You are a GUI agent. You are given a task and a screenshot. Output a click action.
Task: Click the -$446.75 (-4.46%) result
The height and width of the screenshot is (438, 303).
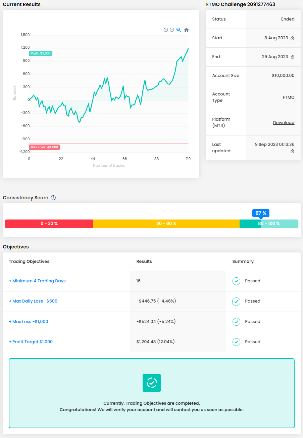pyautogui.click(x=156, y=301)
